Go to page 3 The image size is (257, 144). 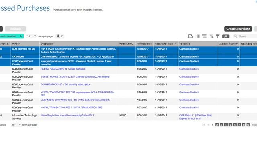(x=221, y=125)
